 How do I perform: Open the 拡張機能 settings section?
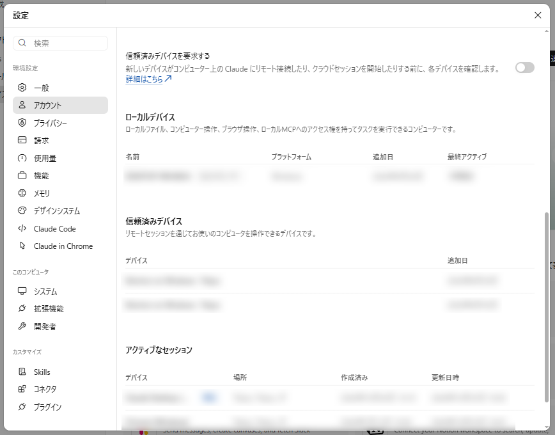[x=60, y=309]
